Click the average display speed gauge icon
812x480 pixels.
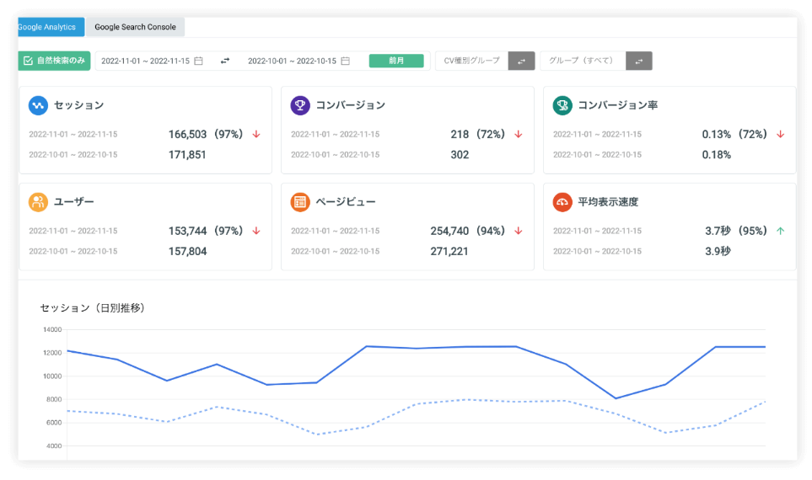pos(562,202)
